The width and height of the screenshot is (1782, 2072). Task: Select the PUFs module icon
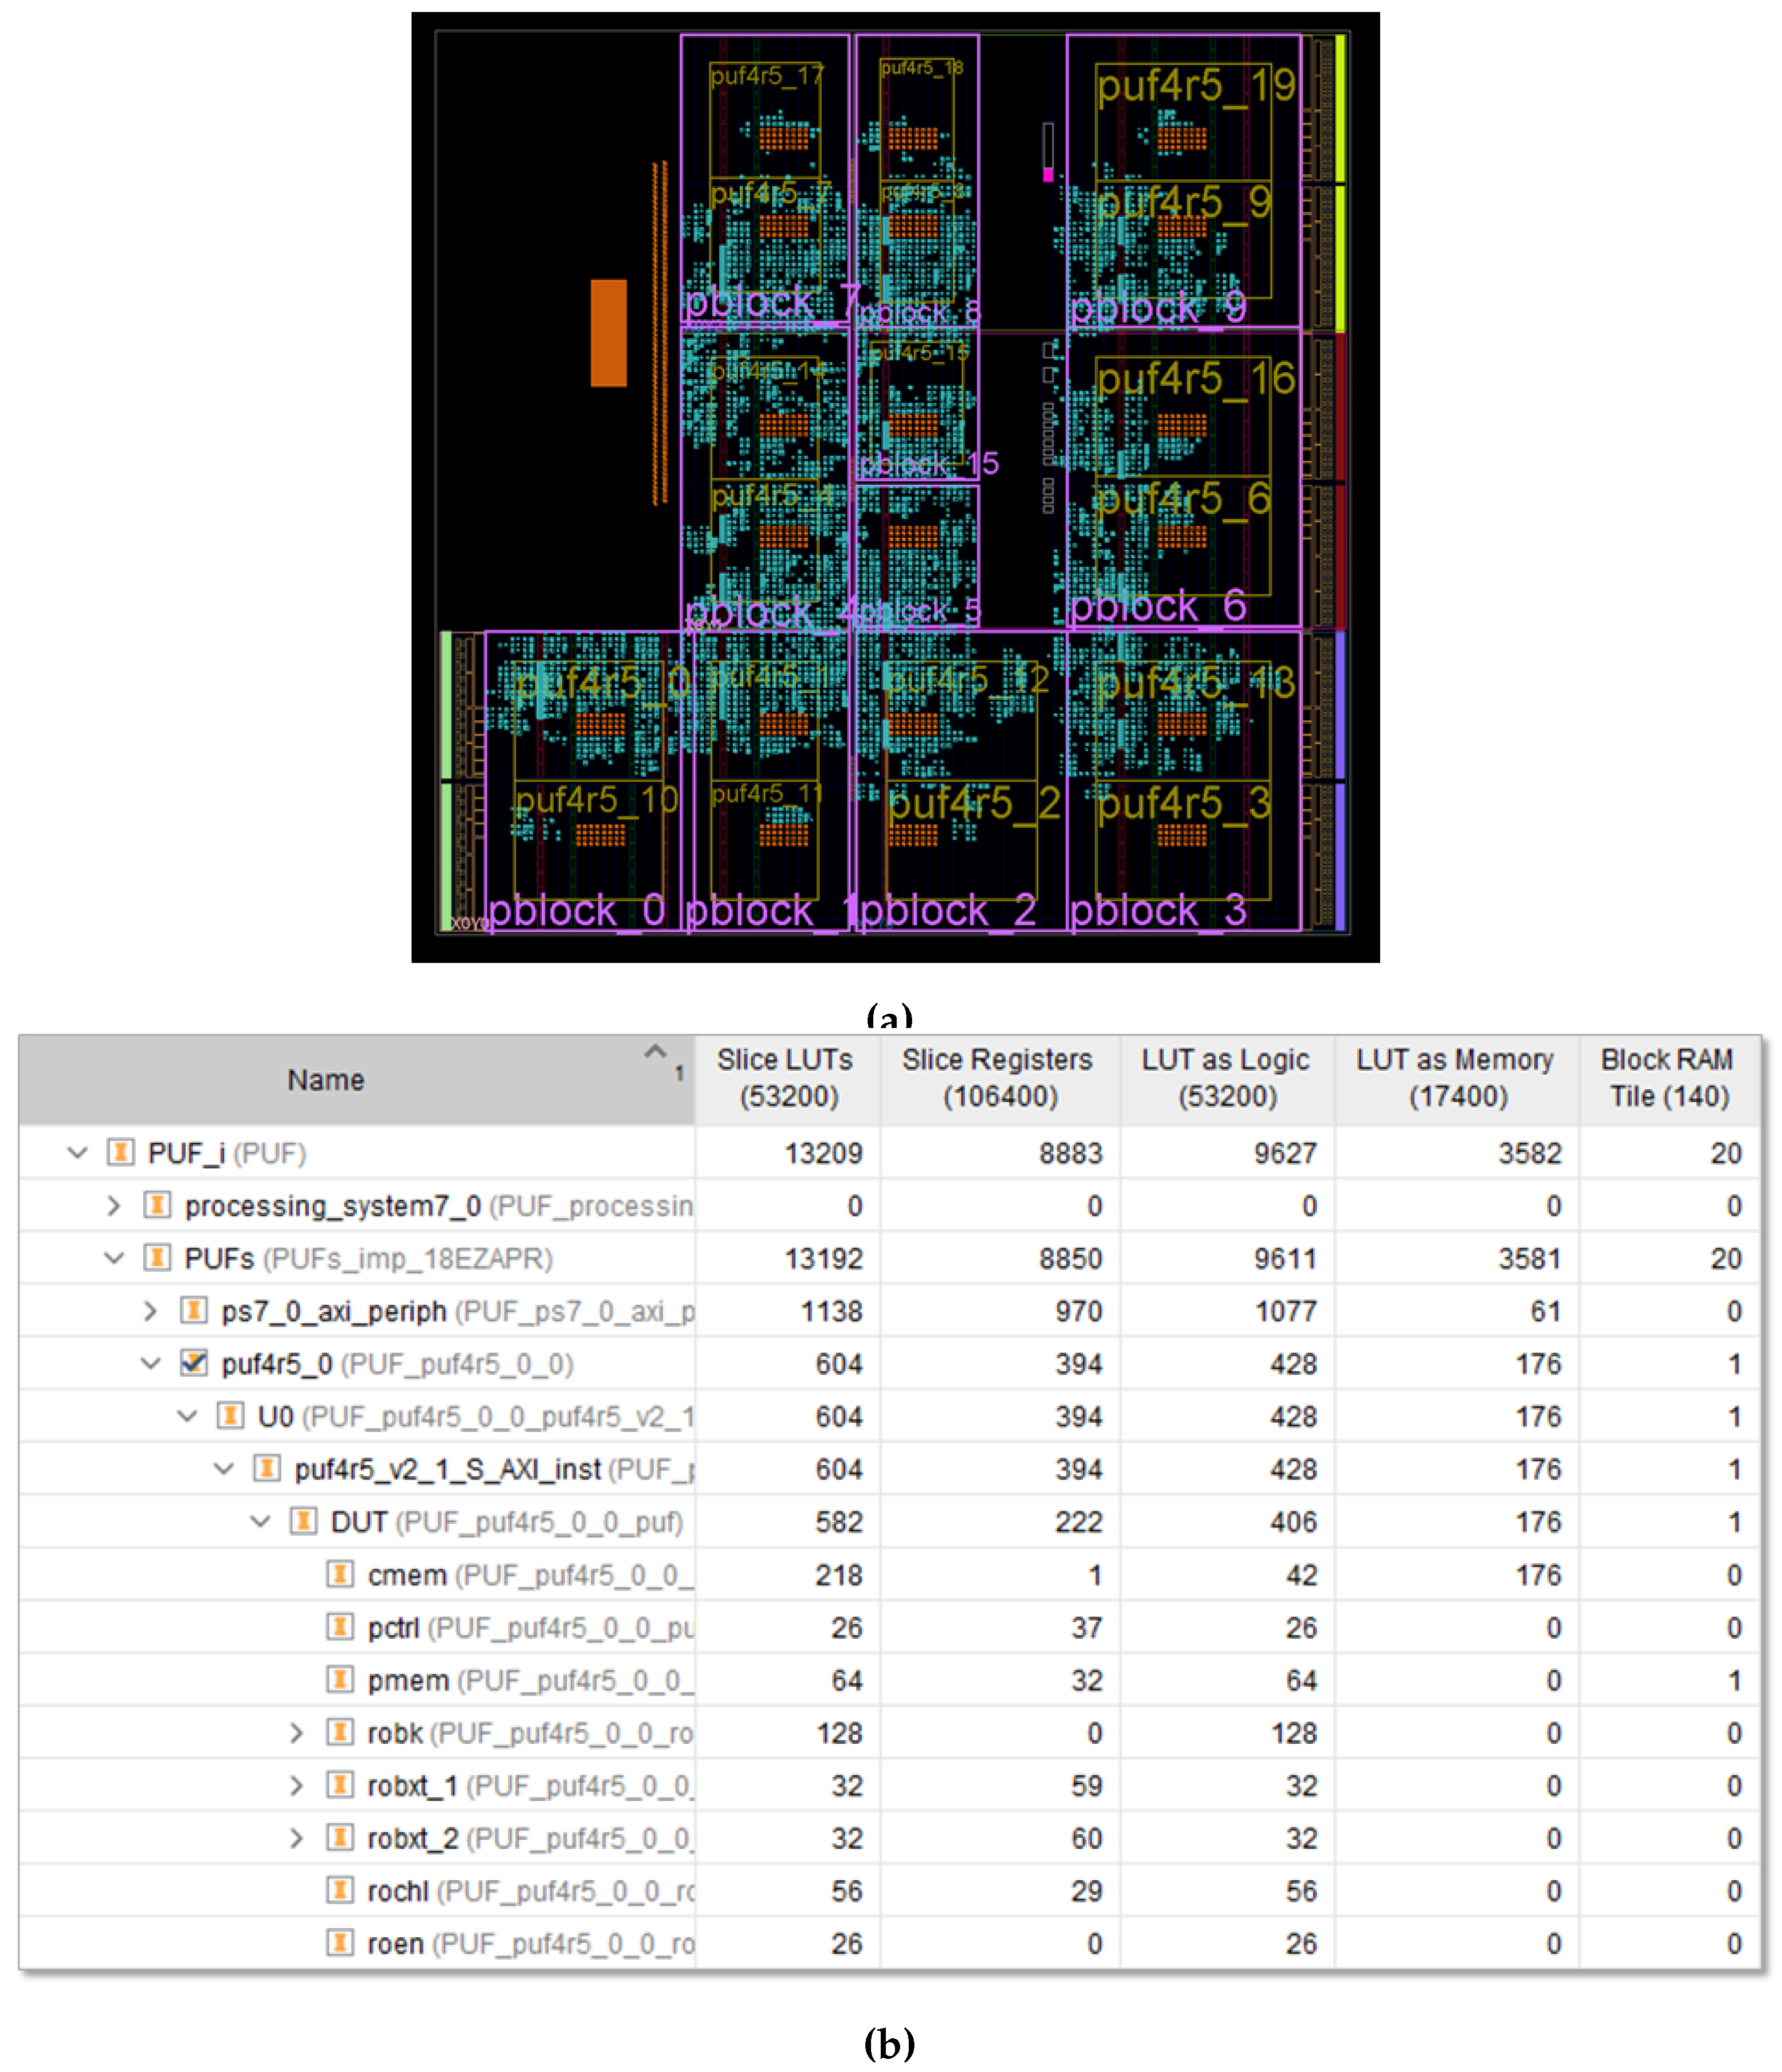pos(158,1258)
